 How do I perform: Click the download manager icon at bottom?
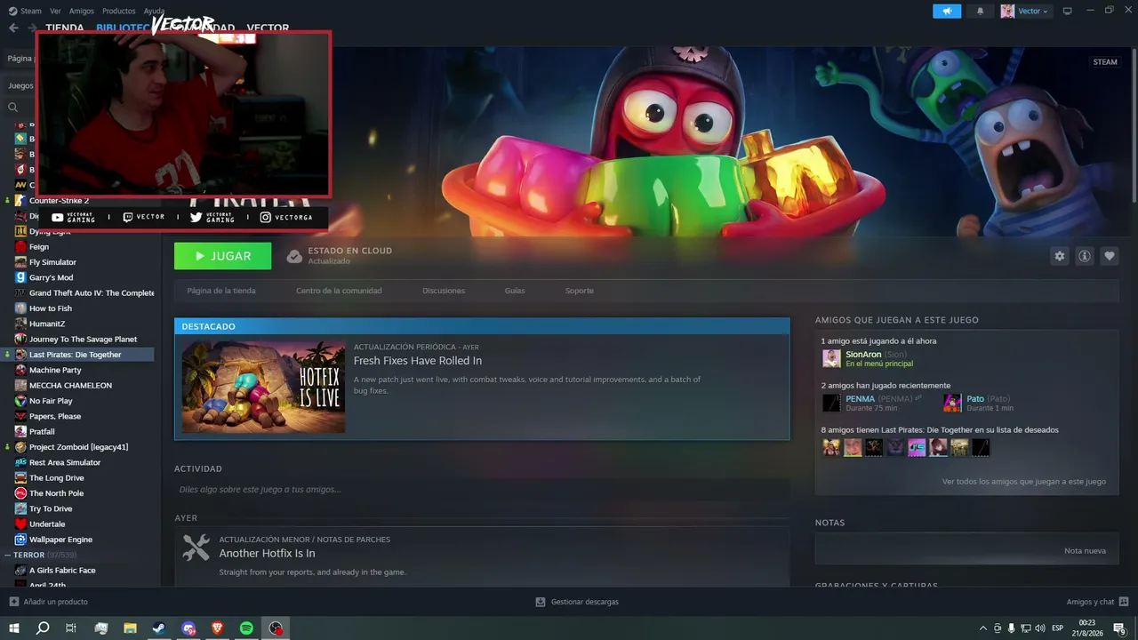click(540, 602)
